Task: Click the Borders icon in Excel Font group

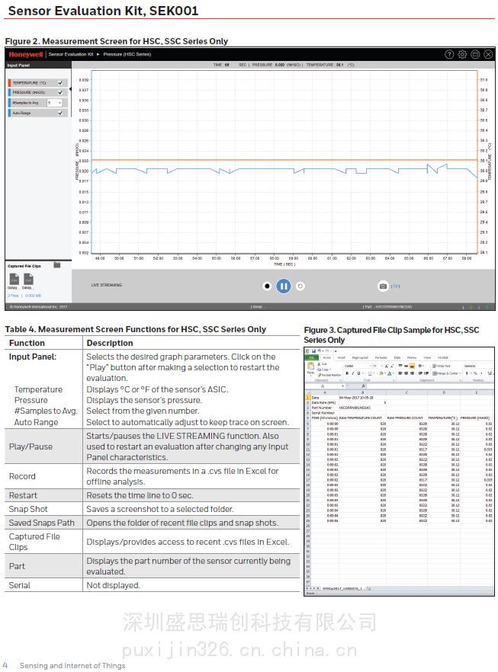Action: 370,373
